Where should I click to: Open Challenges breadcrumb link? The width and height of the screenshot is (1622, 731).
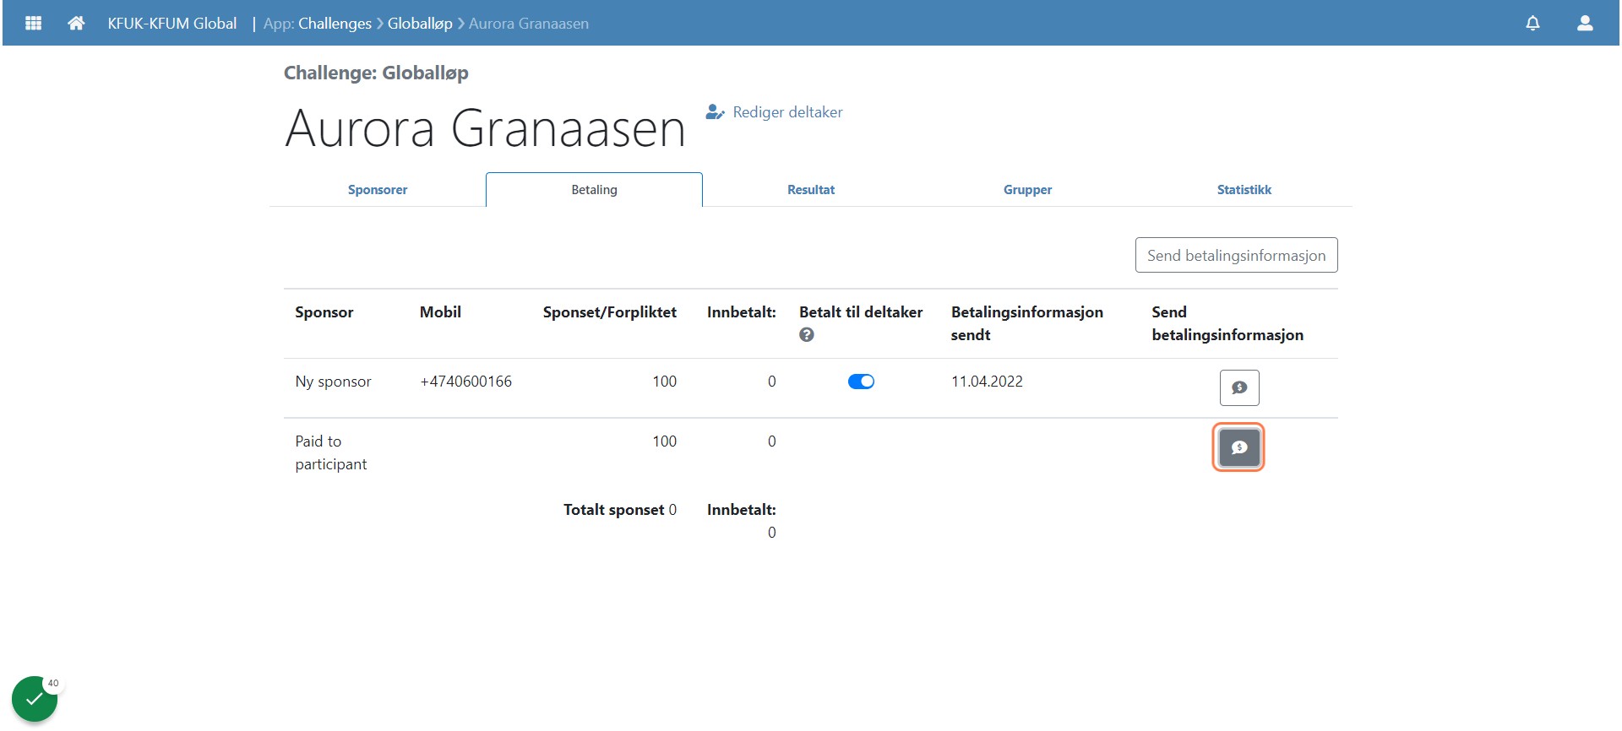click(335, 24)
